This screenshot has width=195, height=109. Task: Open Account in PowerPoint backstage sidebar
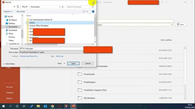pyautogui.click(x=9, y=87)
